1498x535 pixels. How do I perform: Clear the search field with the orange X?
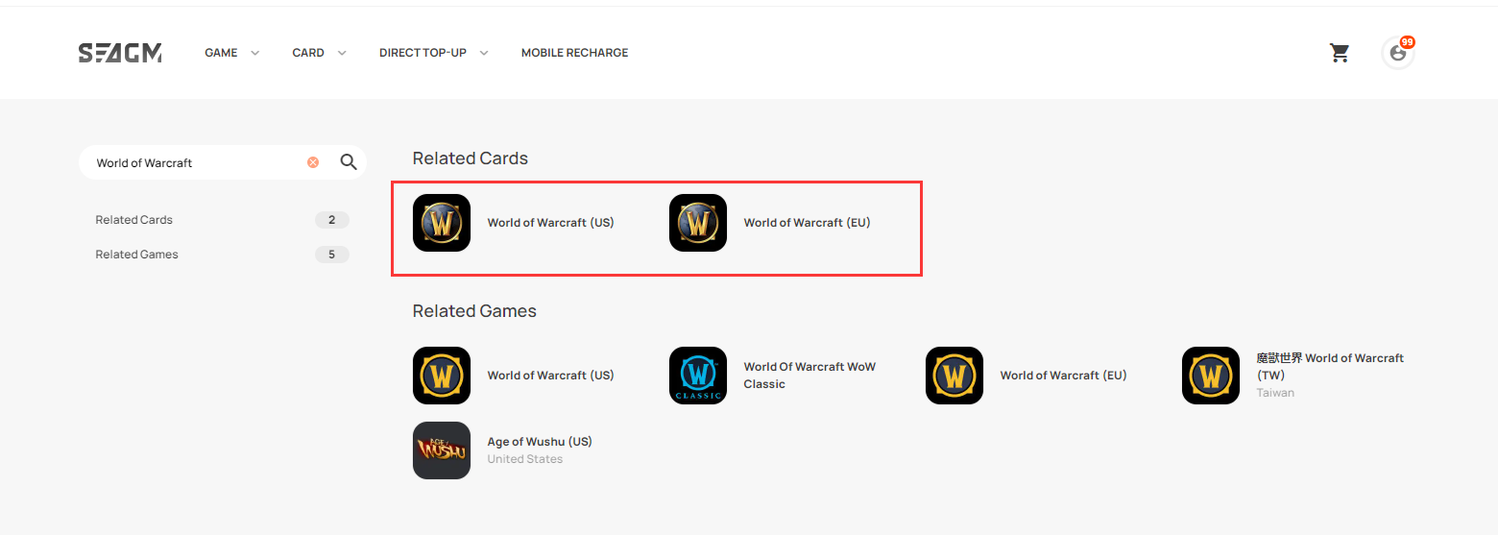point(313,162)
